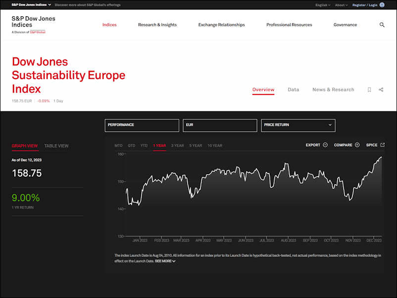Select the QTD chart range
397x298 pixels.
(131, 146)
